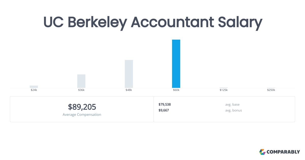Click the Comparably brand name text
The image size is (305, 160).
283,152
